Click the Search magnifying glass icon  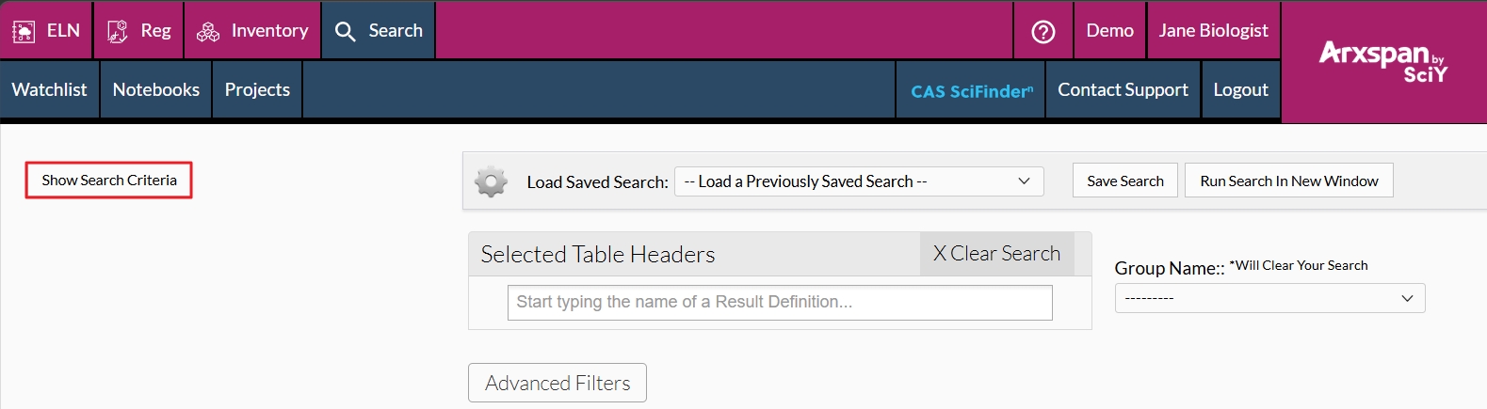pyautogui.click(x=346, y=31)
